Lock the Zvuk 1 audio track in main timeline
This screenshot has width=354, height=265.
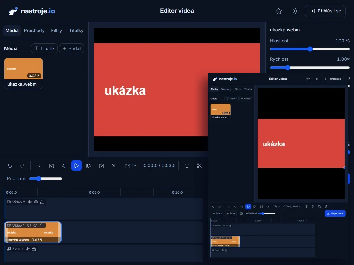pyautogui.click(x=34, y=249)
